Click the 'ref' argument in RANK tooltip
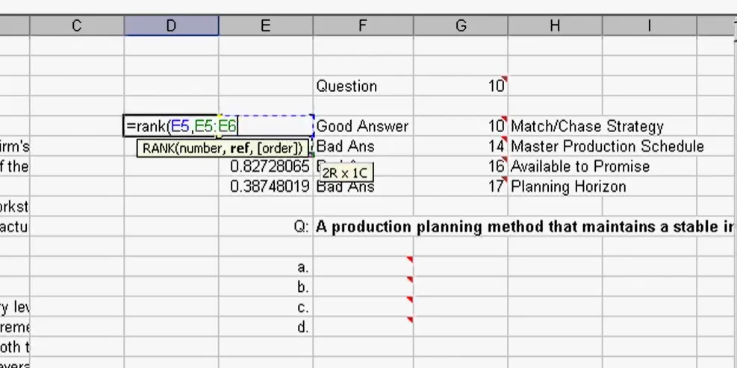The image size is (737, 368). tap(240, 148)
